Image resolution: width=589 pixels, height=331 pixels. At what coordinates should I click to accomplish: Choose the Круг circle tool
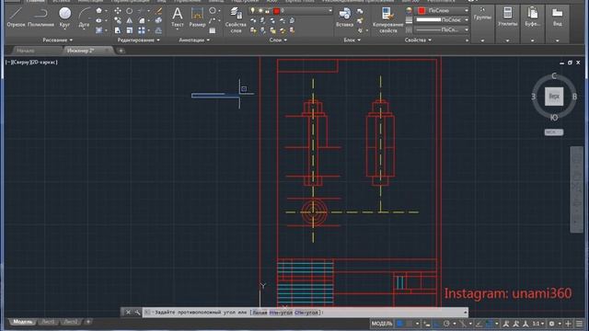pyautogui.click(x=64, y=17)
